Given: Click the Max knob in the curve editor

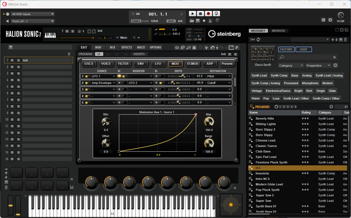Looking at the screenshot, I should click(209, 121).
